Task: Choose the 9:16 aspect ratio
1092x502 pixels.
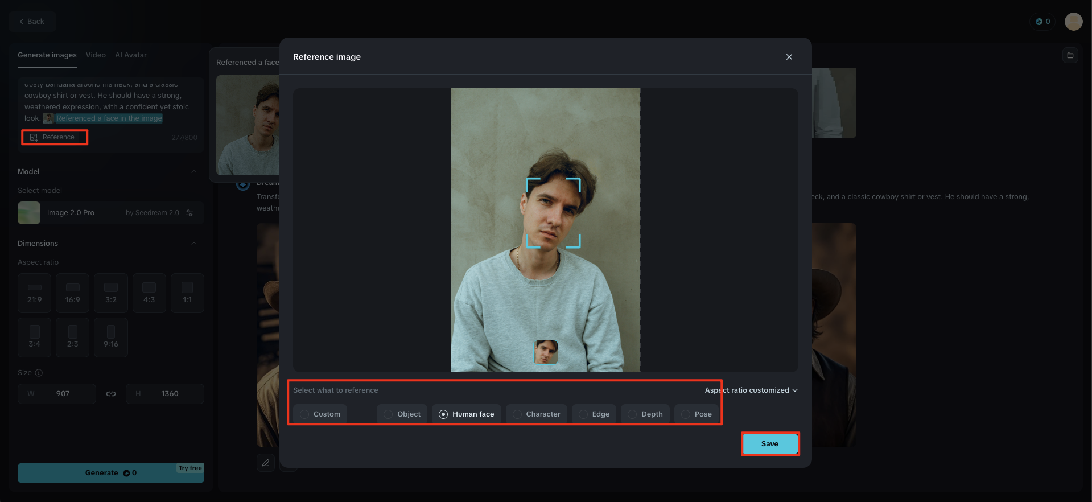Action: (x=111, y=338)
